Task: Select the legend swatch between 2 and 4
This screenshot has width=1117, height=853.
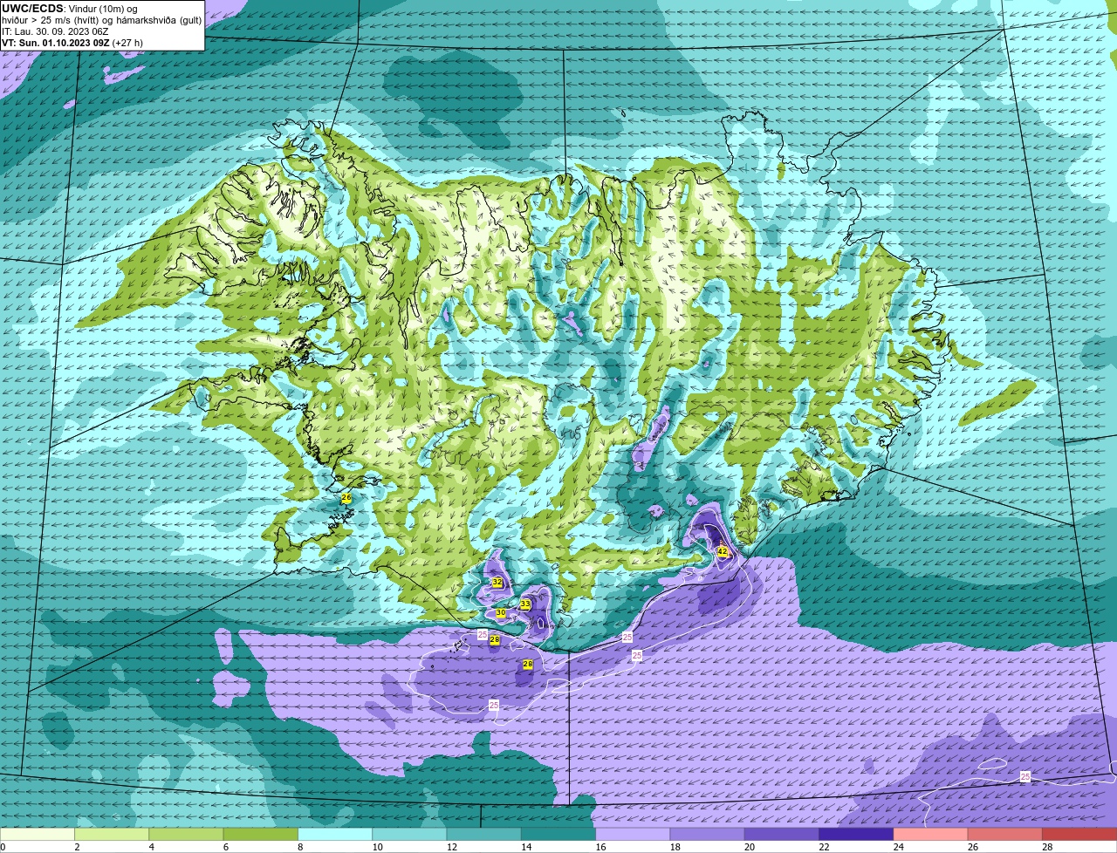Action: point(112,835)
